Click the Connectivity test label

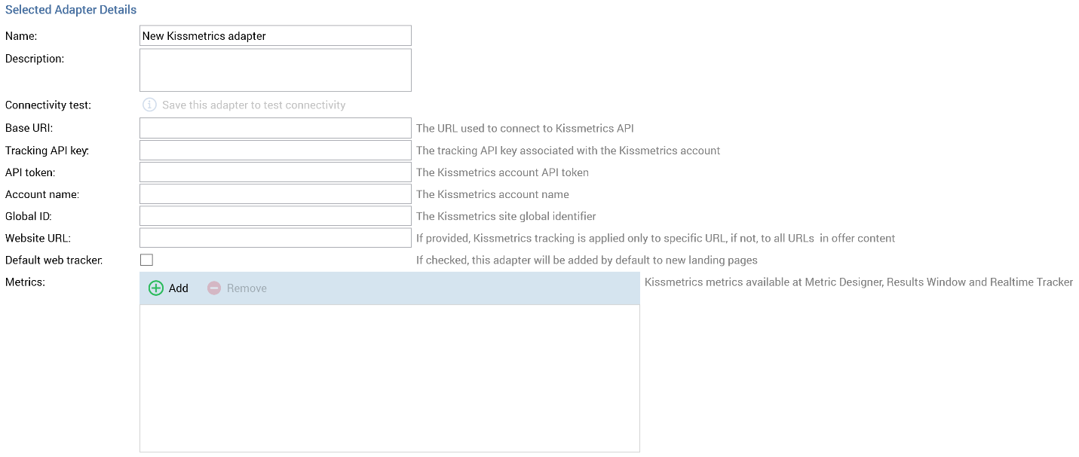(48, 105)
